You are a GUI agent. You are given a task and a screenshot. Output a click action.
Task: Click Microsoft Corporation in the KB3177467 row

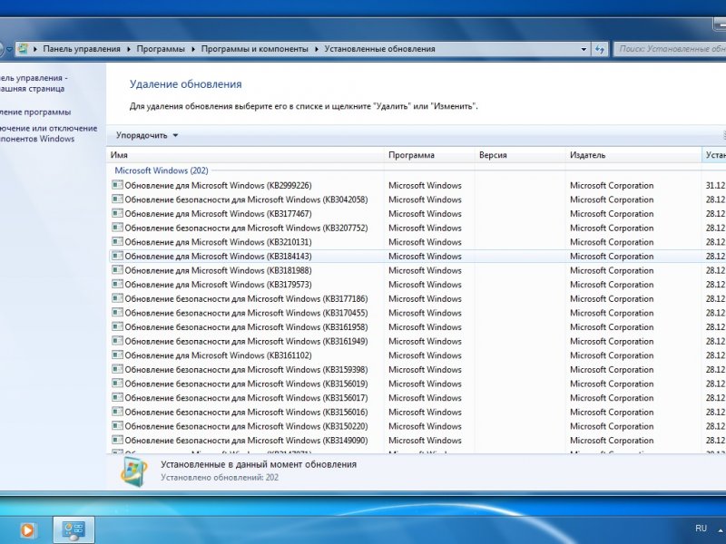[612, 214]
